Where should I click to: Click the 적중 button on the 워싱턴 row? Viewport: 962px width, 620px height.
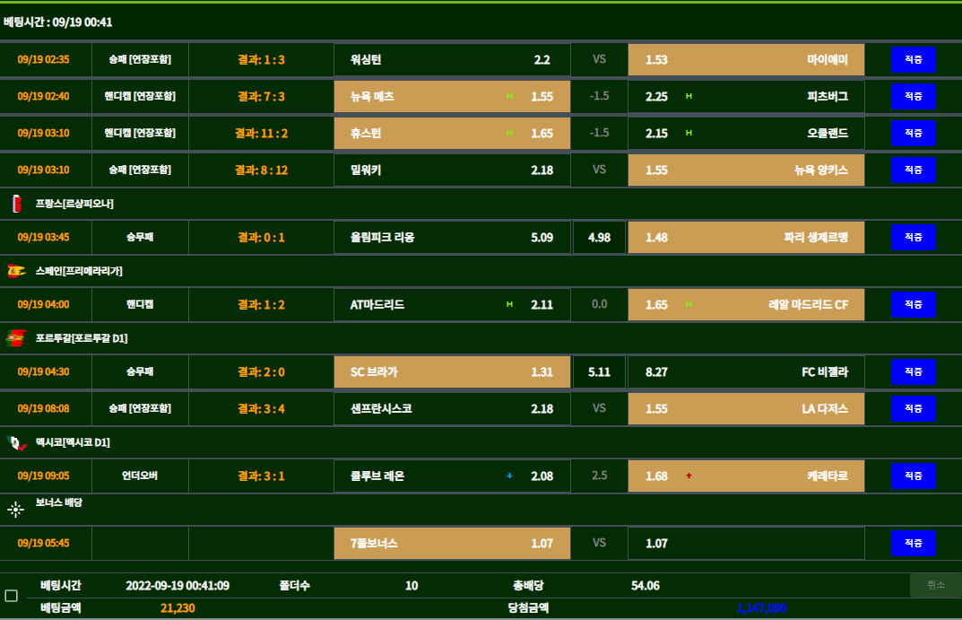point(913,60)
